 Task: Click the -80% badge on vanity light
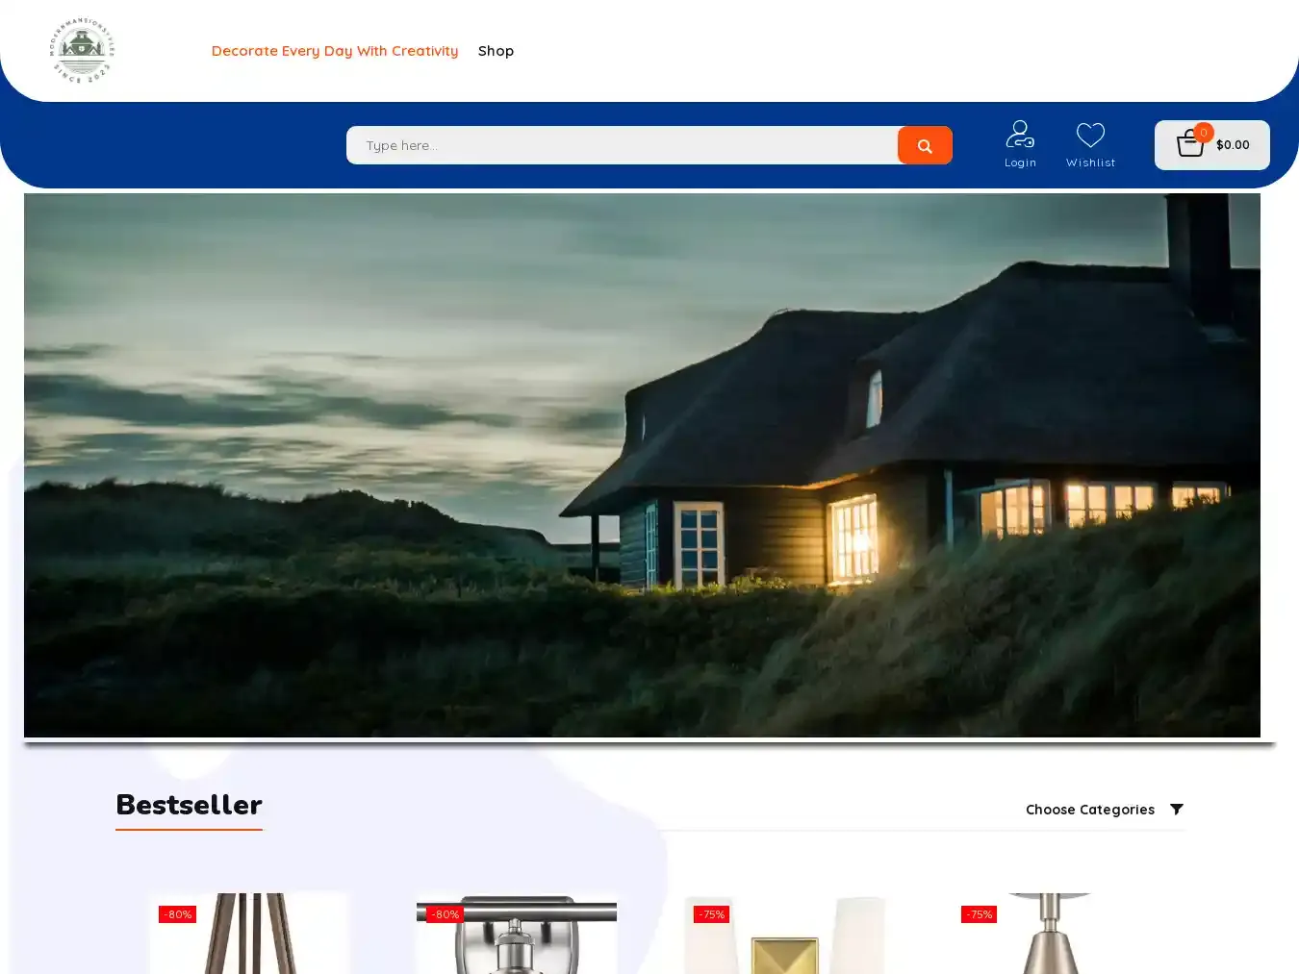pos(445,914)
